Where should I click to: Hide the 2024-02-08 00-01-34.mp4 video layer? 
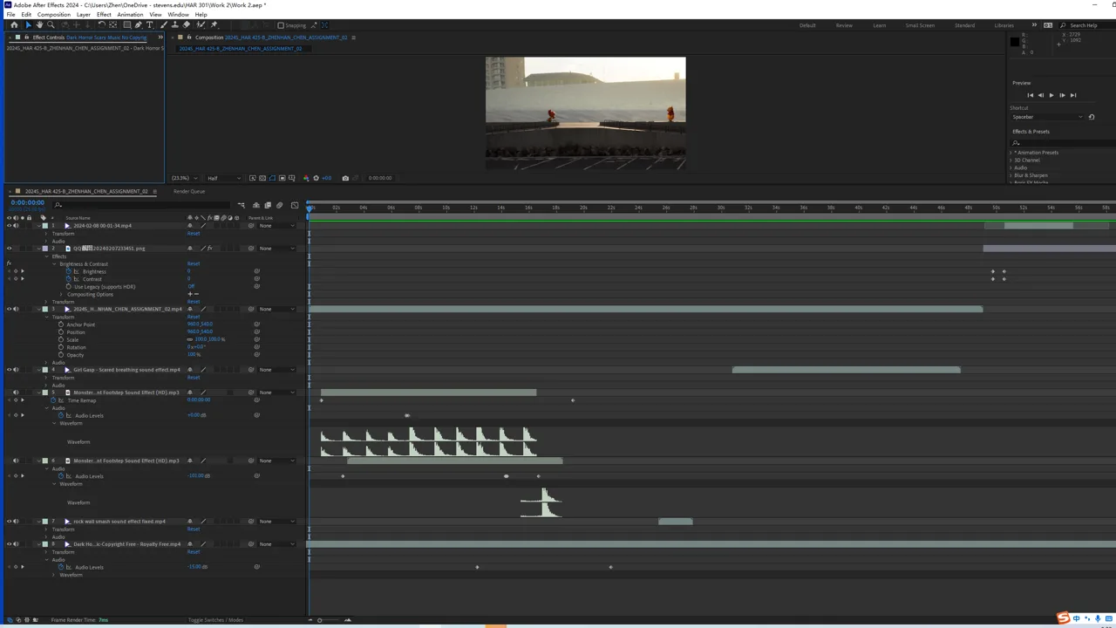click(x=10, y=226)
